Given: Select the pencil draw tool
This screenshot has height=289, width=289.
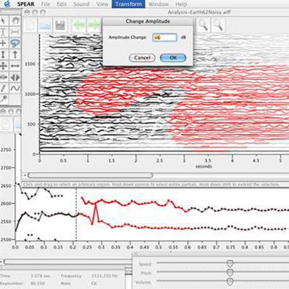Looking at the screenshot, I should pyautogui.click(x=4, y=88).
